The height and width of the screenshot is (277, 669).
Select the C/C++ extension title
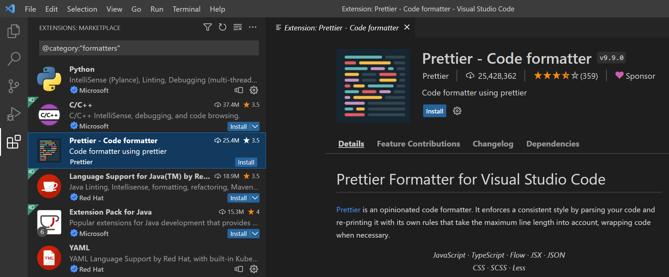click(x=81, y=105)
